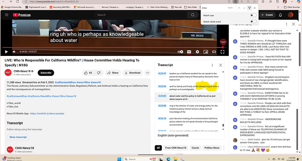
Task: Open Danielle Primas avatar at 7:19:13 chat message
Action: (235, 41)
